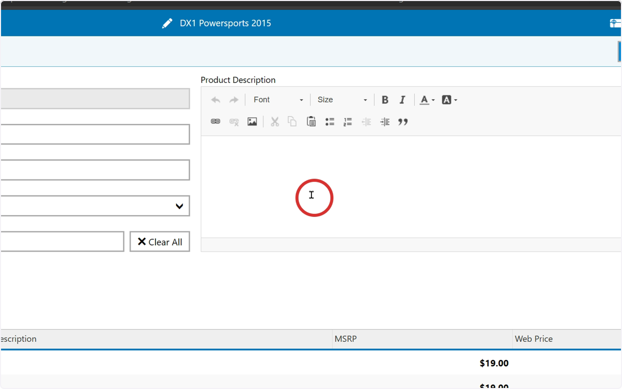Copy selection using the copy icon
Viewport: 622px width, 389px height.
[x=292, y=122]
